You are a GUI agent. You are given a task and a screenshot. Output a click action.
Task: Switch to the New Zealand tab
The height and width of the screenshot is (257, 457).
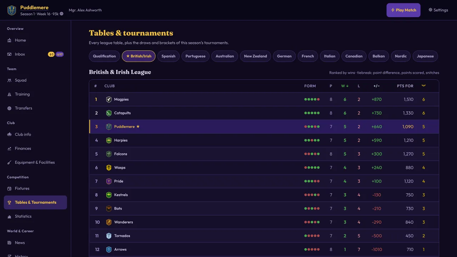255,56
